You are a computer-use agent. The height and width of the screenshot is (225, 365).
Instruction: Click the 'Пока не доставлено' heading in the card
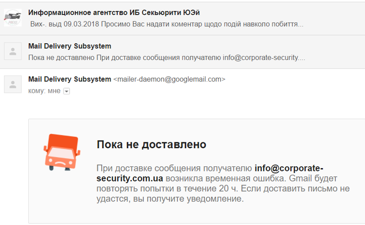click(x=151, y=145)
